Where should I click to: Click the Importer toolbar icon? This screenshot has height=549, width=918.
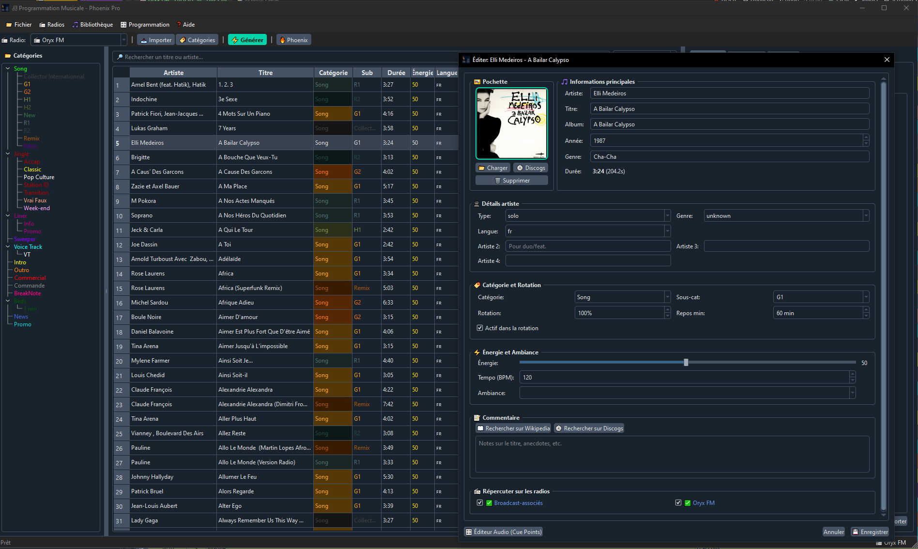click(x=155, y=40)
